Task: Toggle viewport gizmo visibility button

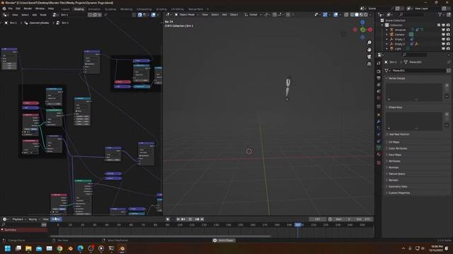Action: (x=325, y=15)
